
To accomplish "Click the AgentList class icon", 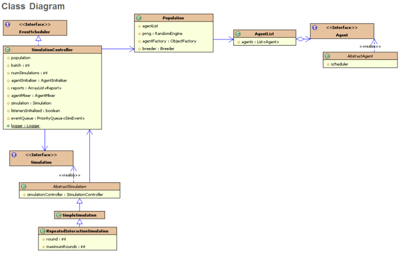I will click(x=238, y=34).
